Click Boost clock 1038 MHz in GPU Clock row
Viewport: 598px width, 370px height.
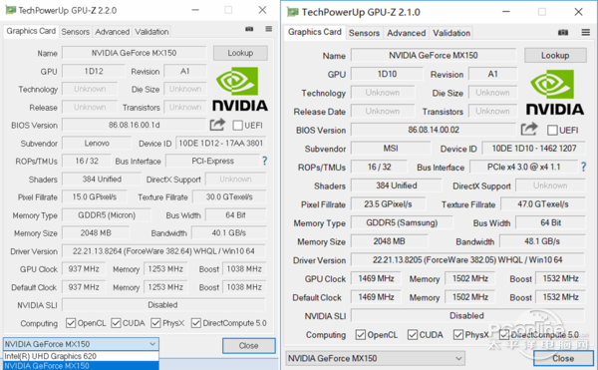pos(244,269)
